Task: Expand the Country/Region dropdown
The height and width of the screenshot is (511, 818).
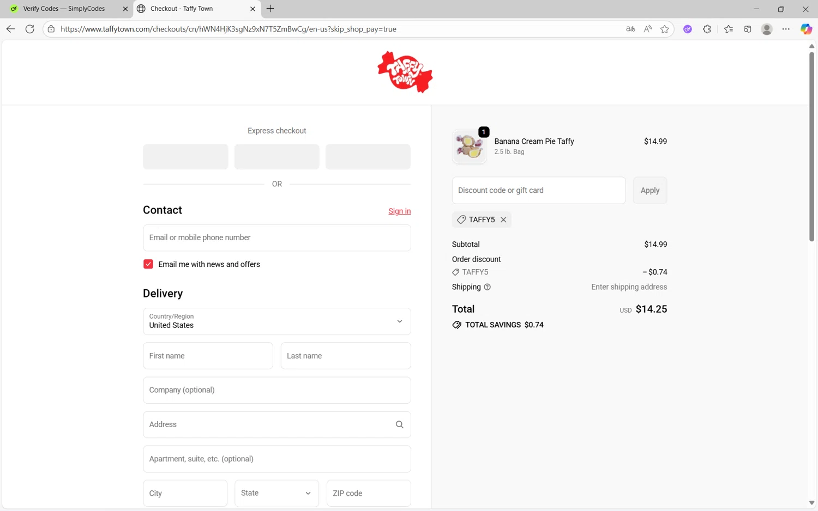Action: (277, 321)
